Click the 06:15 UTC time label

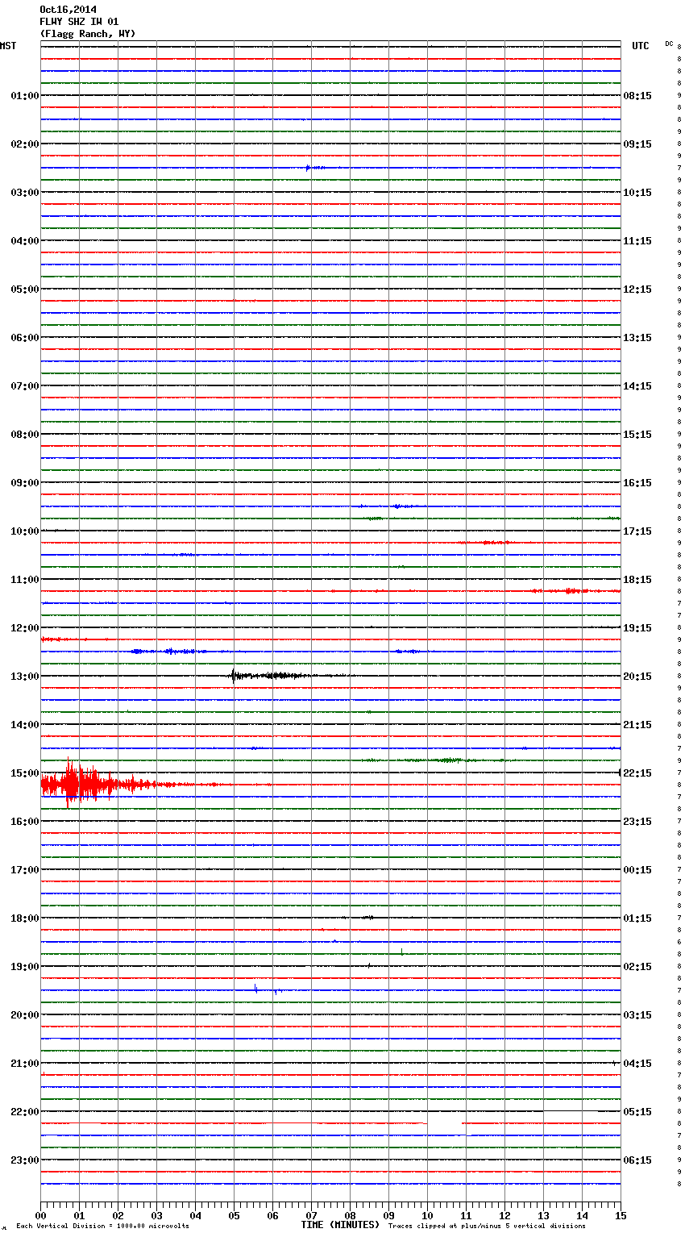coord(637,1160)
